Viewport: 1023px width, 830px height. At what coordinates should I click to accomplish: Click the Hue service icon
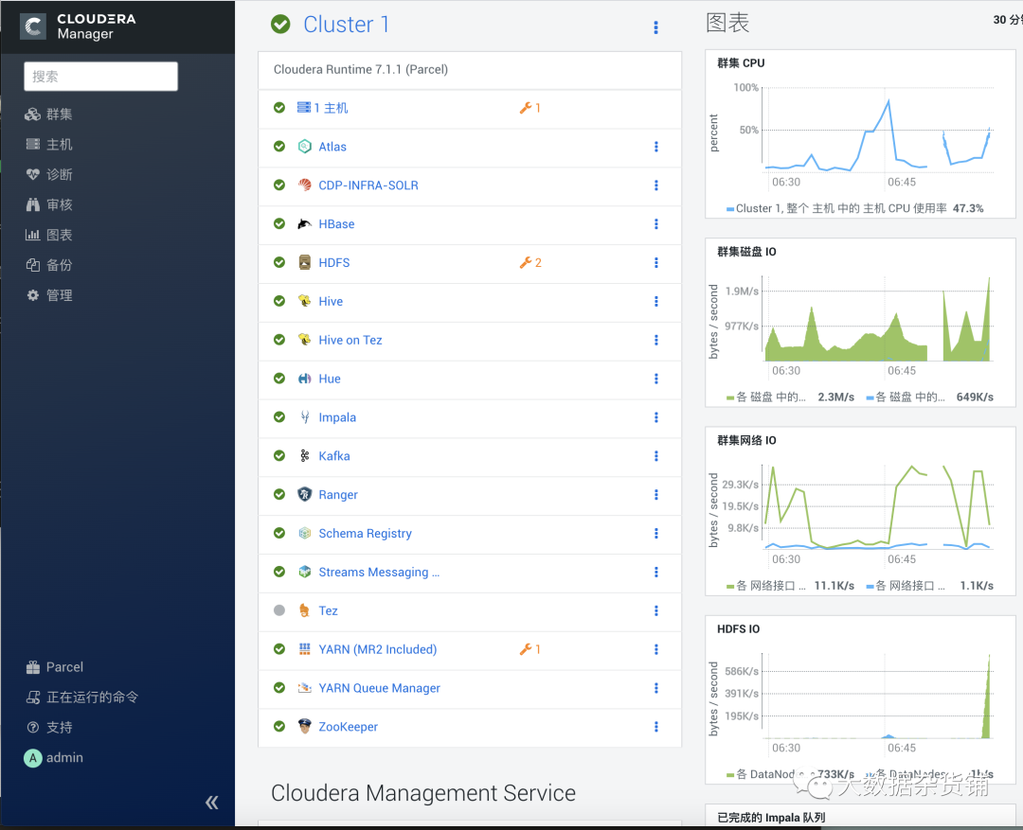pos(305,379)
